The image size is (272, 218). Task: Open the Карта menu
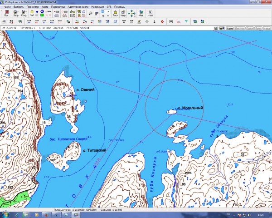point(45,7)
